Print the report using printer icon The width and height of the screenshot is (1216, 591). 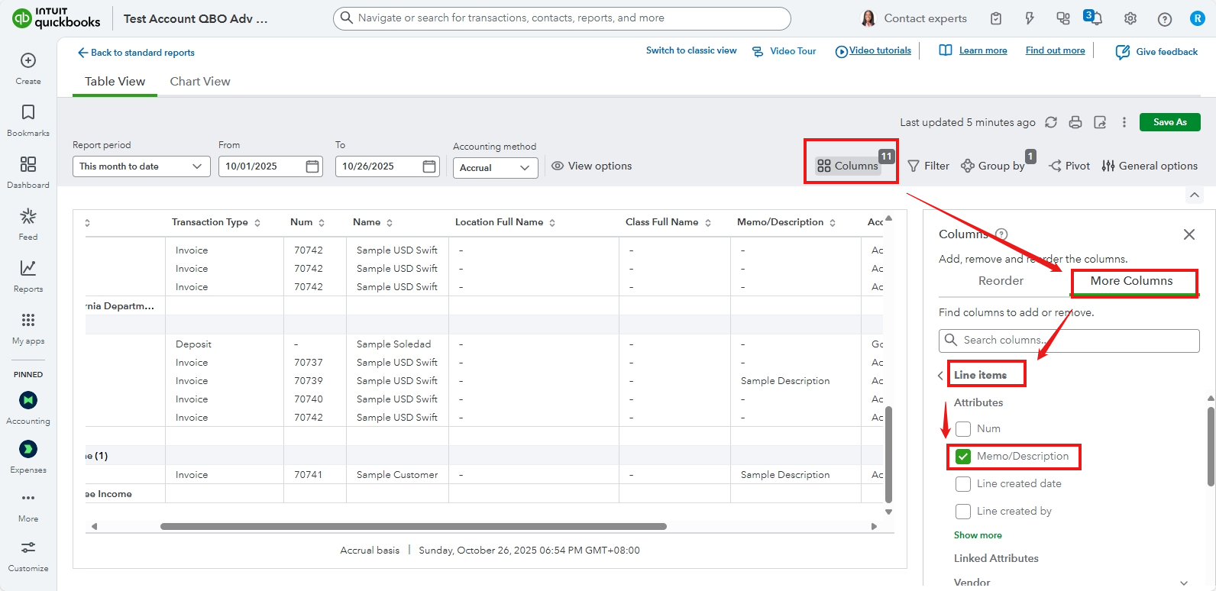click(x=1075, y=122)
